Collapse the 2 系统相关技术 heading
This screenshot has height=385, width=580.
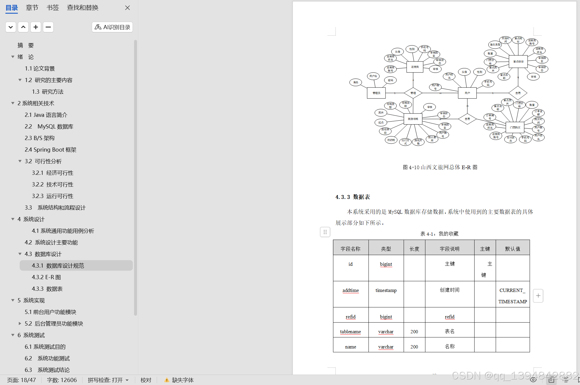(x=13, y=103)
